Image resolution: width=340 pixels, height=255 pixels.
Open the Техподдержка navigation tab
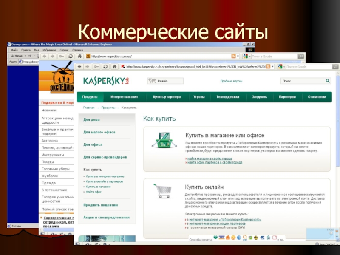point(228,97)
